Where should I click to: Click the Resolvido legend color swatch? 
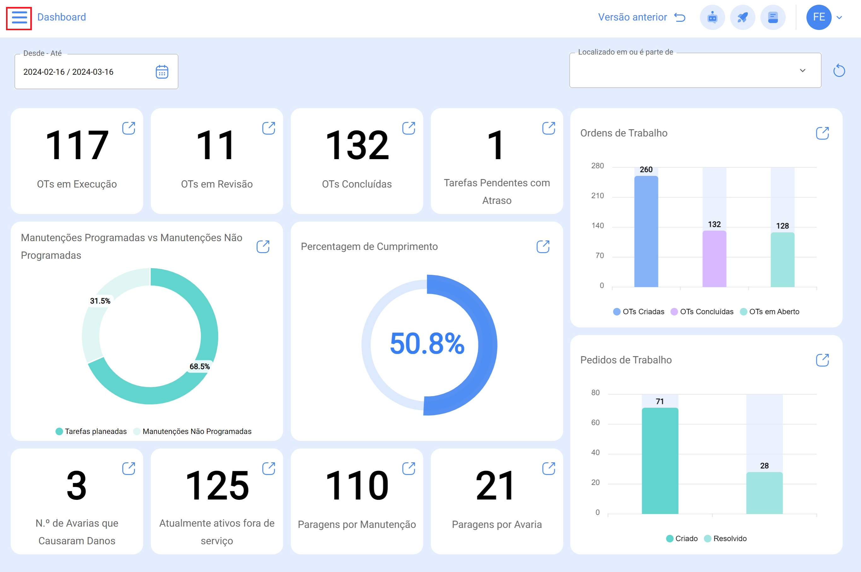[707, 539]
